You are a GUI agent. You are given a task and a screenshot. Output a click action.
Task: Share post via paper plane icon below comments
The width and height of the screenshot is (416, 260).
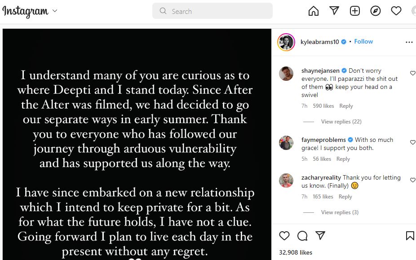point(320,235)
